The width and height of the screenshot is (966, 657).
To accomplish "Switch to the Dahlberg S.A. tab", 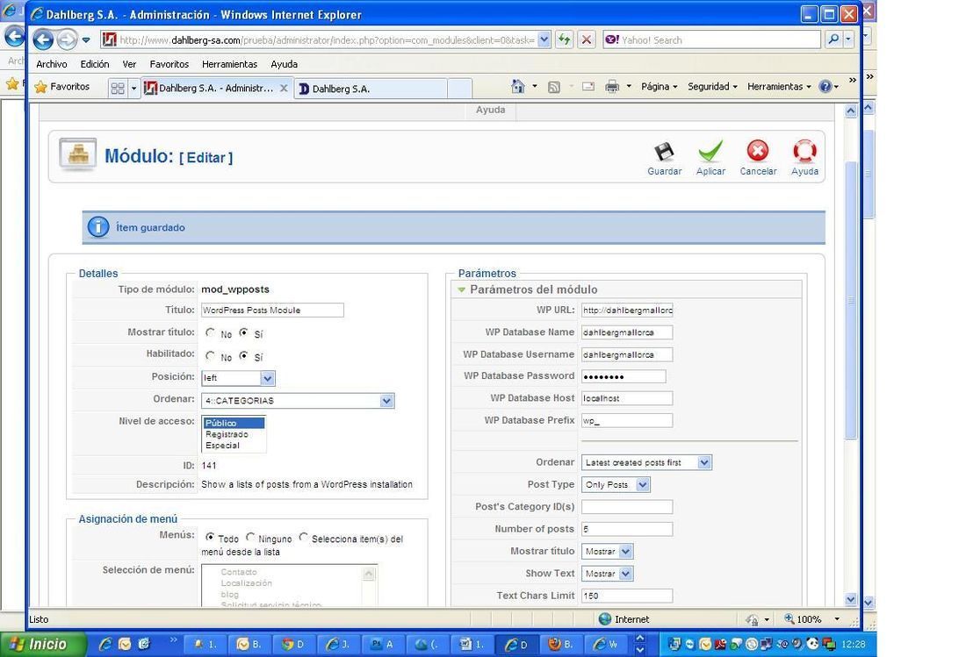I will (371, 89).
